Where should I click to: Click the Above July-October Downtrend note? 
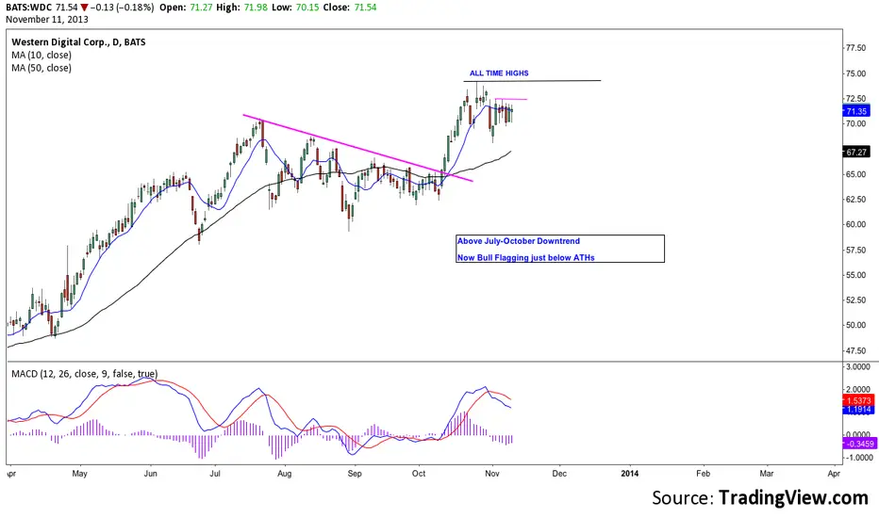click(x=519, y=241)
